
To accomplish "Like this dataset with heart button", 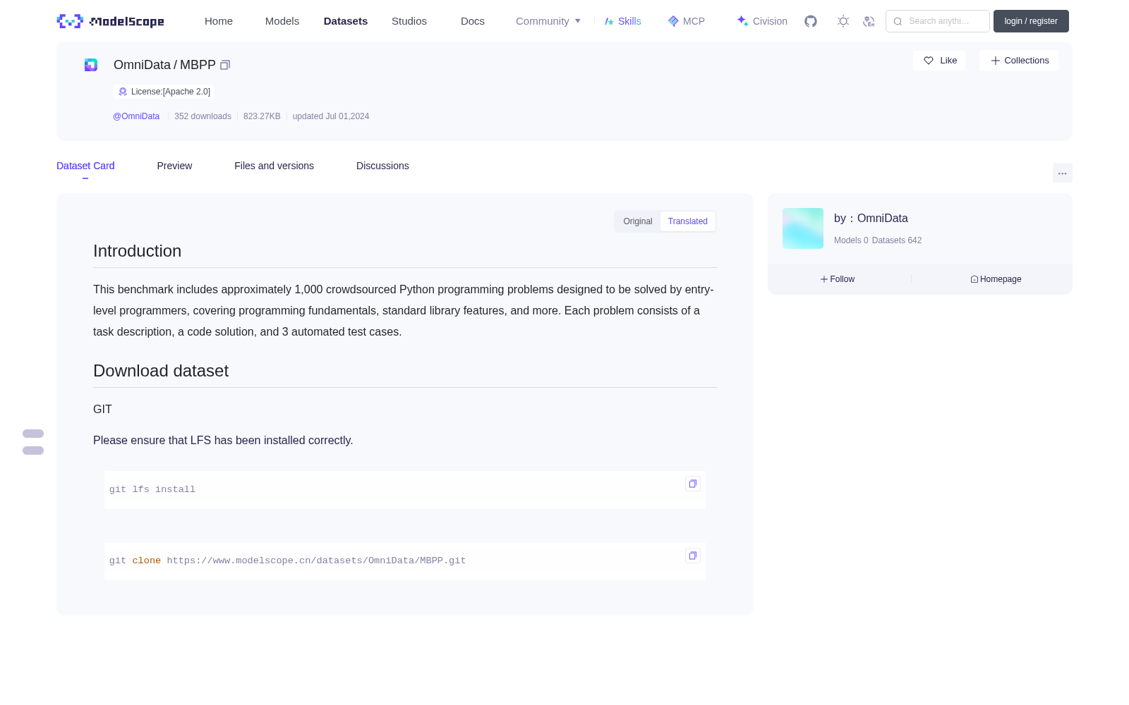I will pos(939,61).
